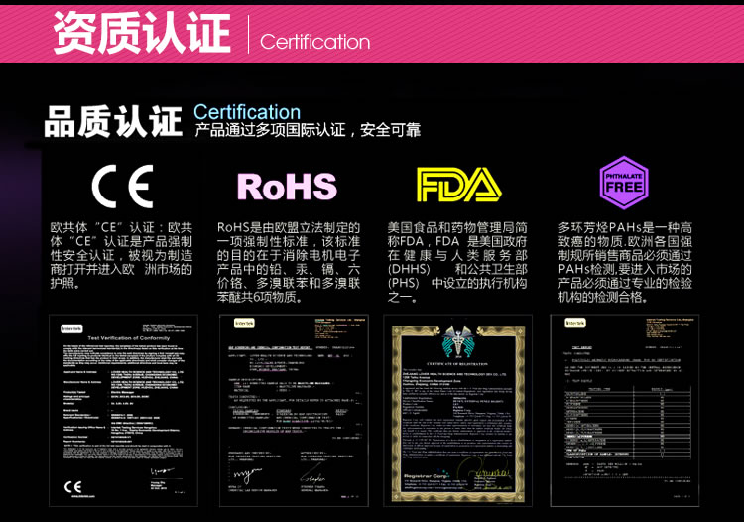Image resolution: width=744 pixels, height=522 pixels.
Task: Click the CE description paragraph
Action: coord(121,255)
